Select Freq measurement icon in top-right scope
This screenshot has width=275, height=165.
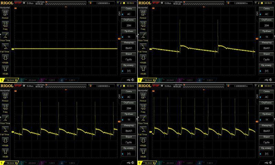[143, 25]
